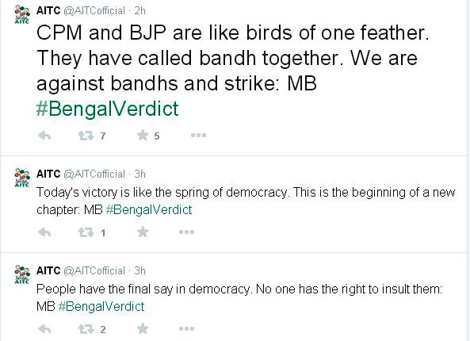Reply to the spring of democracy tweet
This screenshot has height=341, width=470.
44,232
